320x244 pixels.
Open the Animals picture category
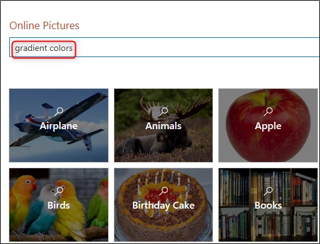click(x=163, y=125)
